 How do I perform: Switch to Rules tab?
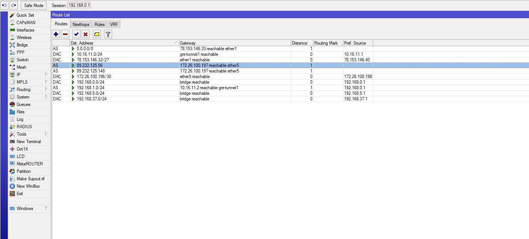(100, 25)
